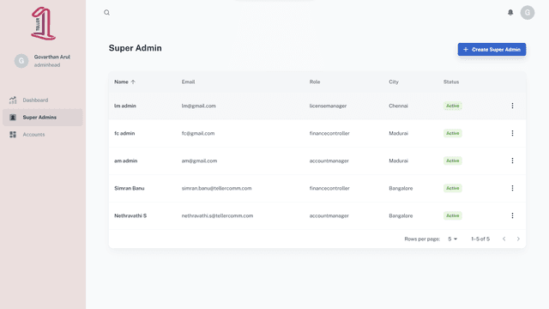This screenshot has height=309, width=549.
Task: Click the Super Admin page heading
Action: tap(136, 48)
